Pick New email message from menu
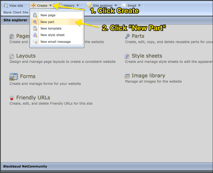 click(55, 42)
